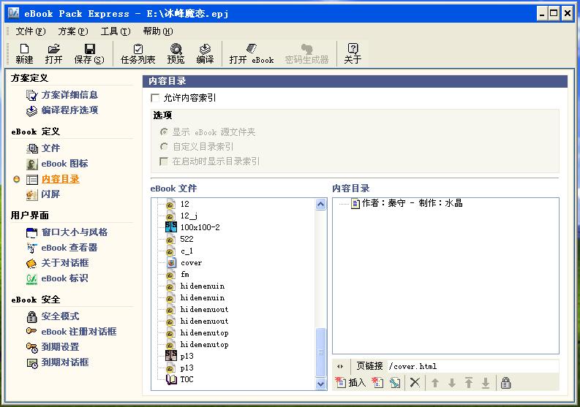Click the move to bottom arrow icon
Image resolution: width=580 pixels, height=407 pixels.
486,383
